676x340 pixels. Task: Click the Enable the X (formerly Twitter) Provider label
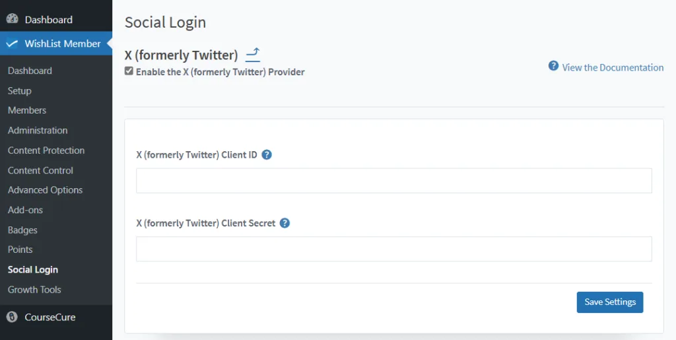coord(220,72)
